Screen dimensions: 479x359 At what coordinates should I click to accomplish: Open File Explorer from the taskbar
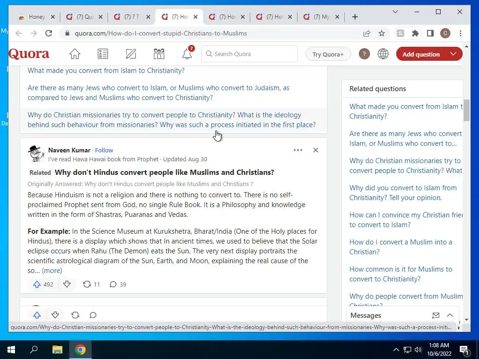point(57,350)
